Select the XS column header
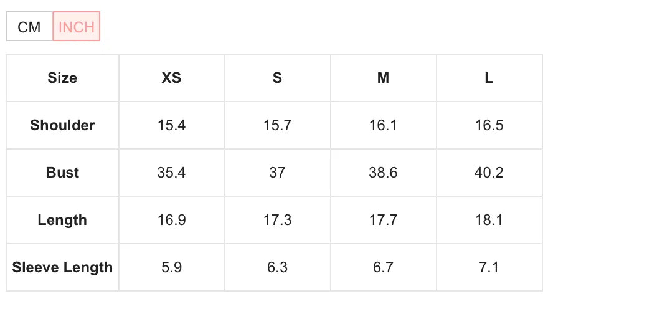 pyautogui.click(x=171, y=78)
